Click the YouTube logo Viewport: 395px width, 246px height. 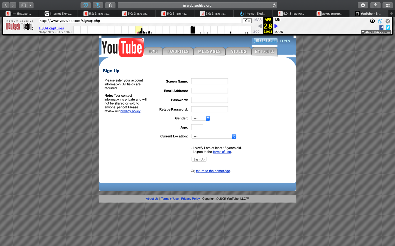coord(122,48)
